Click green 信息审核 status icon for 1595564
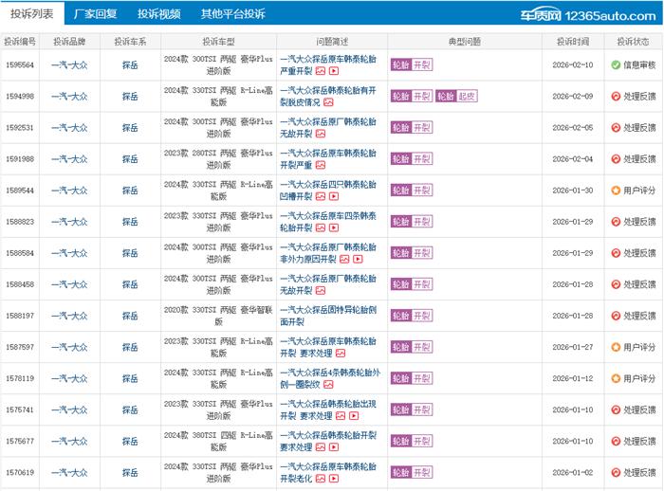Screen dimensions: 664x491 (x=616, y=65)
